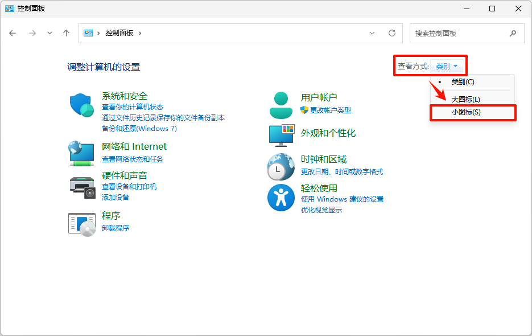Click the 轻松使用 accessibility icon
The image size is (532, 336).
(281, 198)
